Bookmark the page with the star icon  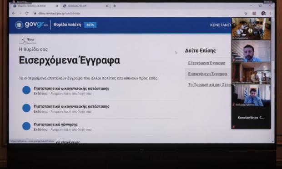(x=246, y=13)
